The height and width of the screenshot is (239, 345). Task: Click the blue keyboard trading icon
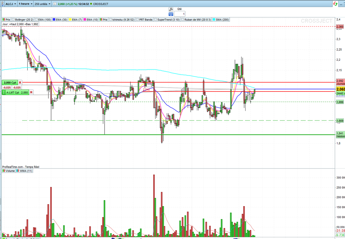171,14
